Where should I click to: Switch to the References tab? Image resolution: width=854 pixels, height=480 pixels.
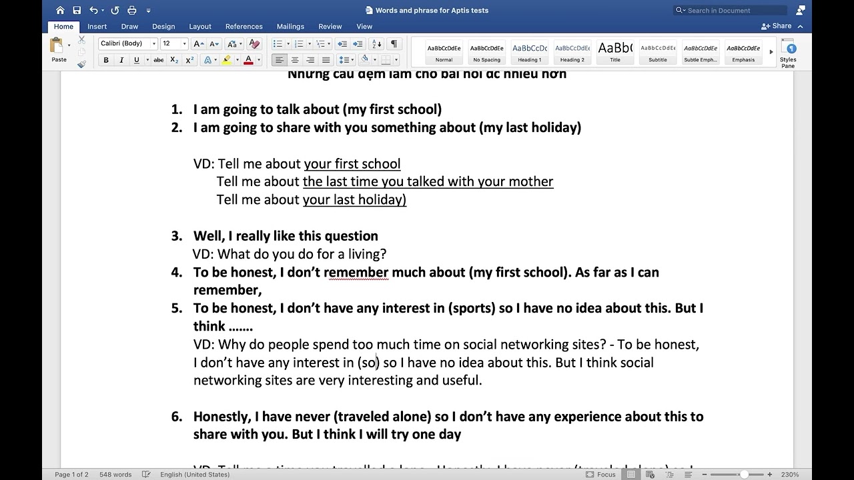click(244, 27)
